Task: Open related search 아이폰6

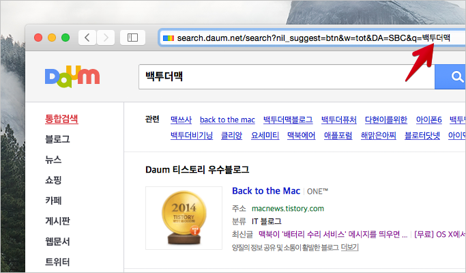Action: pyautogui.click(x=429, y=119)
